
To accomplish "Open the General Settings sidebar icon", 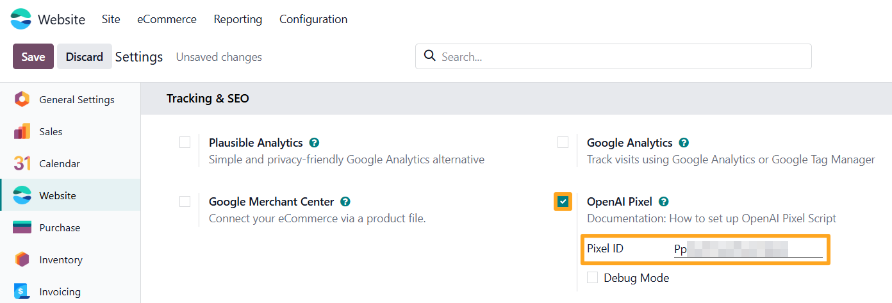I will [22, 99].
